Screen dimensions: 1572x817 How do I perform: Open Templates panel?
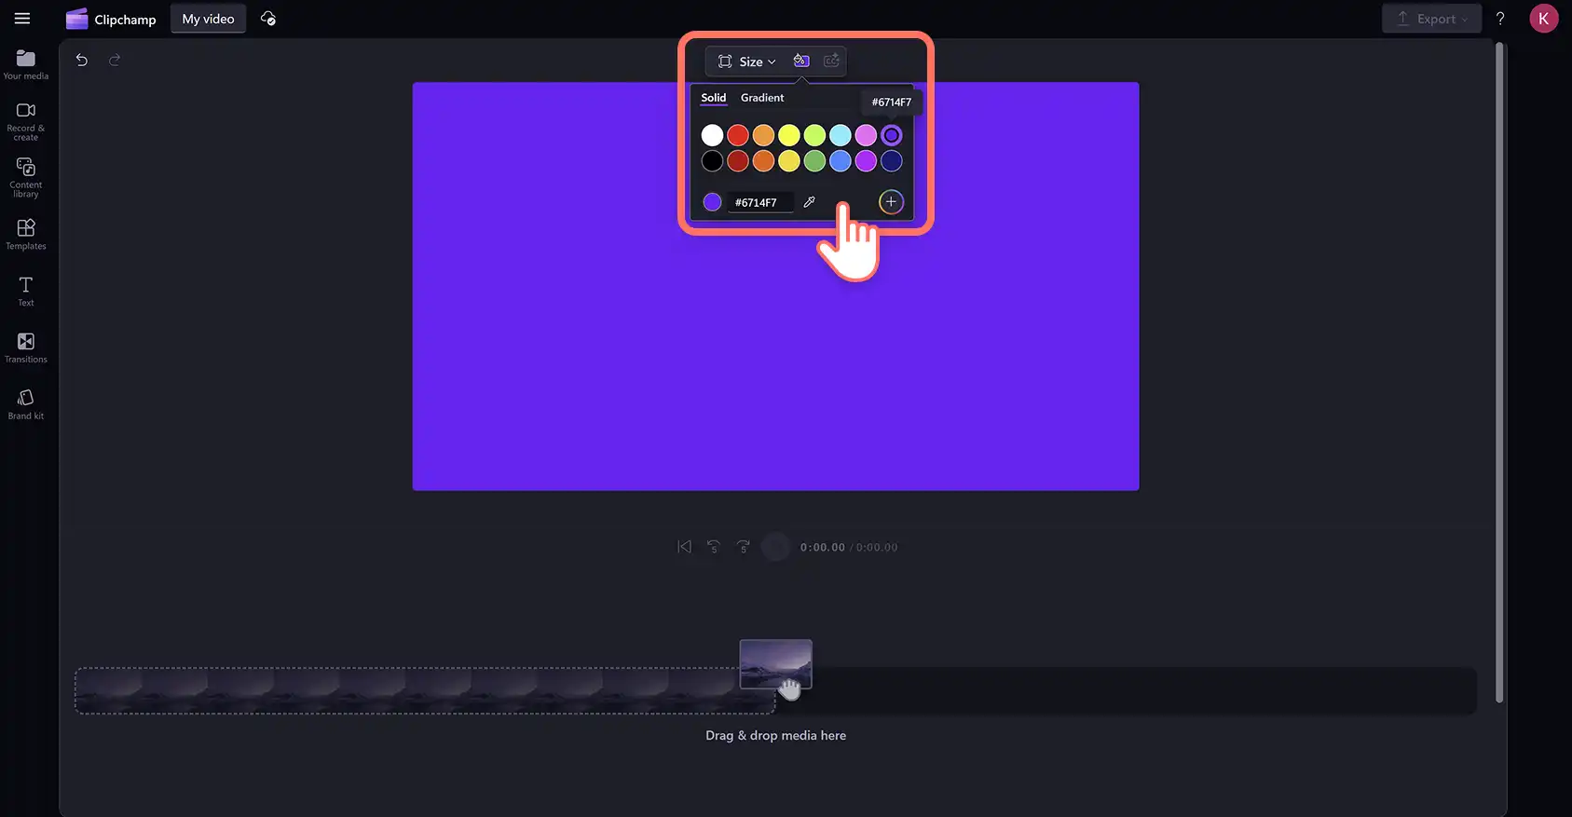point(26,234)
